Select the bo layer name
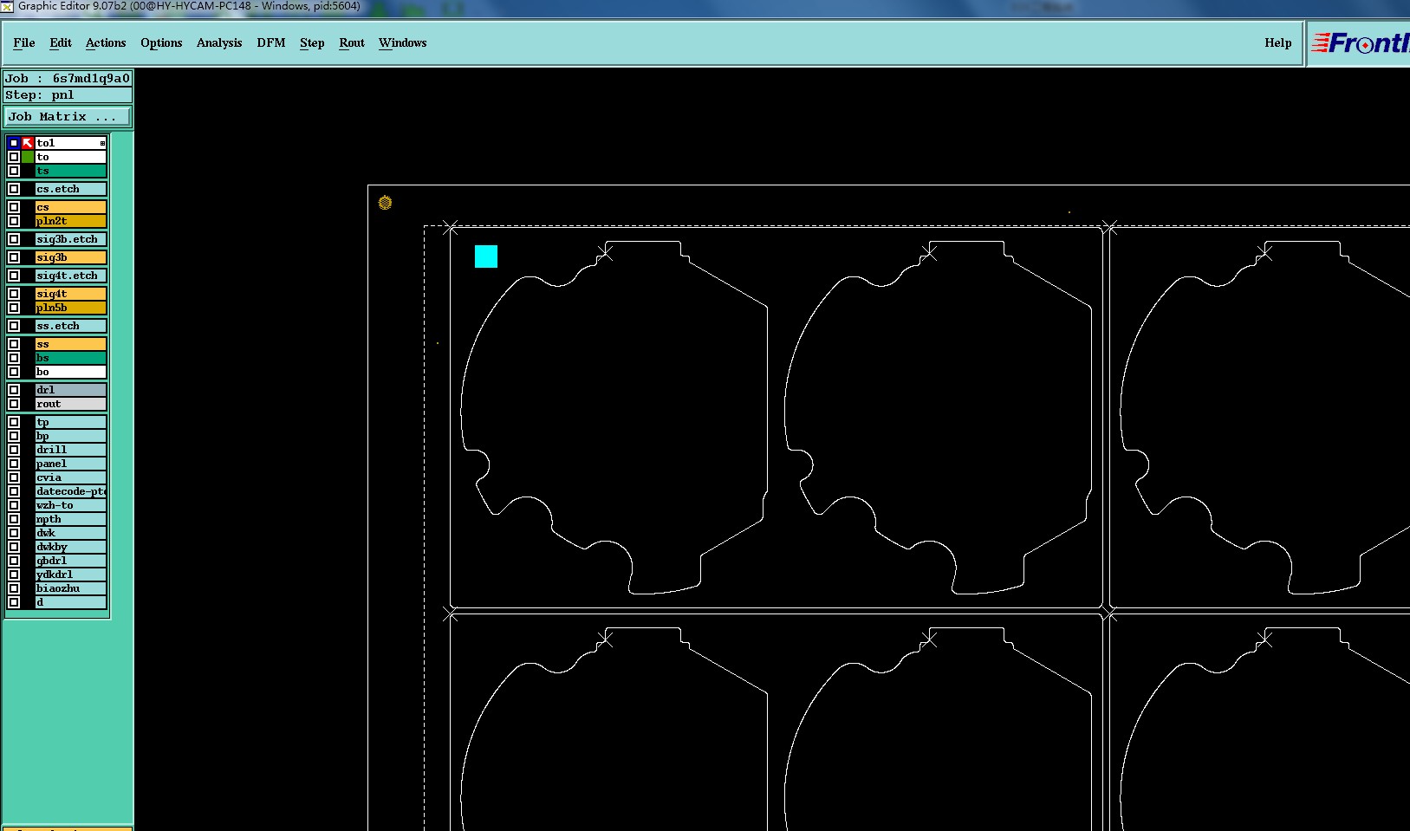 tap(71, 372)
